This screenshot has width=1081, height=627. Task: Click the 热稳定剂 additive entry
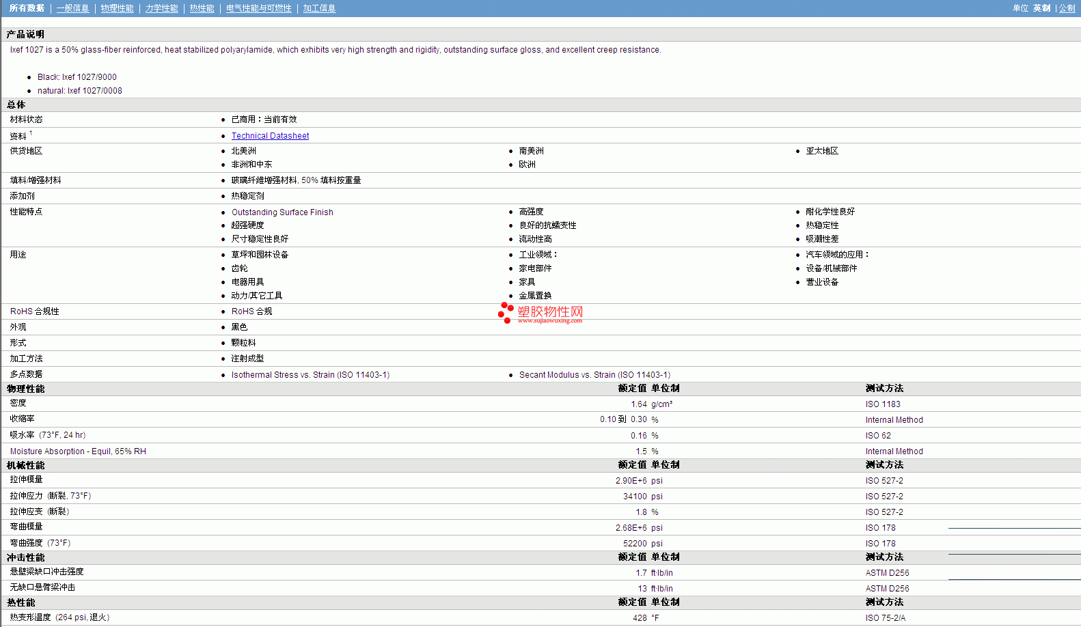coord(247,196)
